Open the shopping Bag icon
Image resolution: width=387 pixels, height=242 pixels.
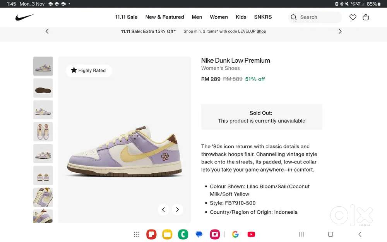click(365, 17)
